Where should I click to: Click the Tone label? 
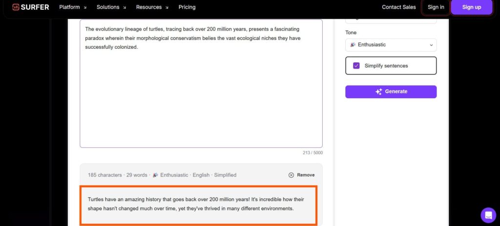coord(351,33)
